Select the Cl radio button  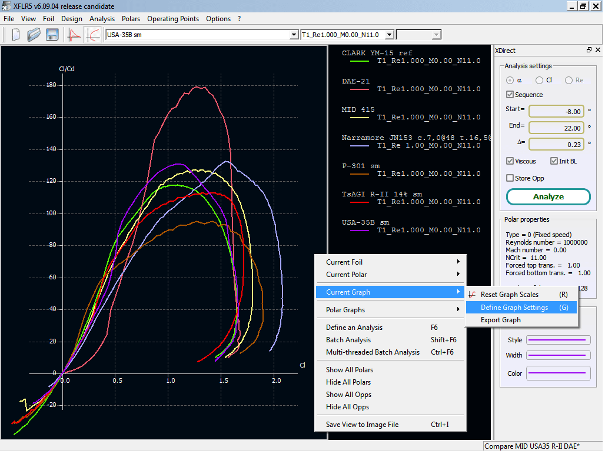[x=540, y=80]
